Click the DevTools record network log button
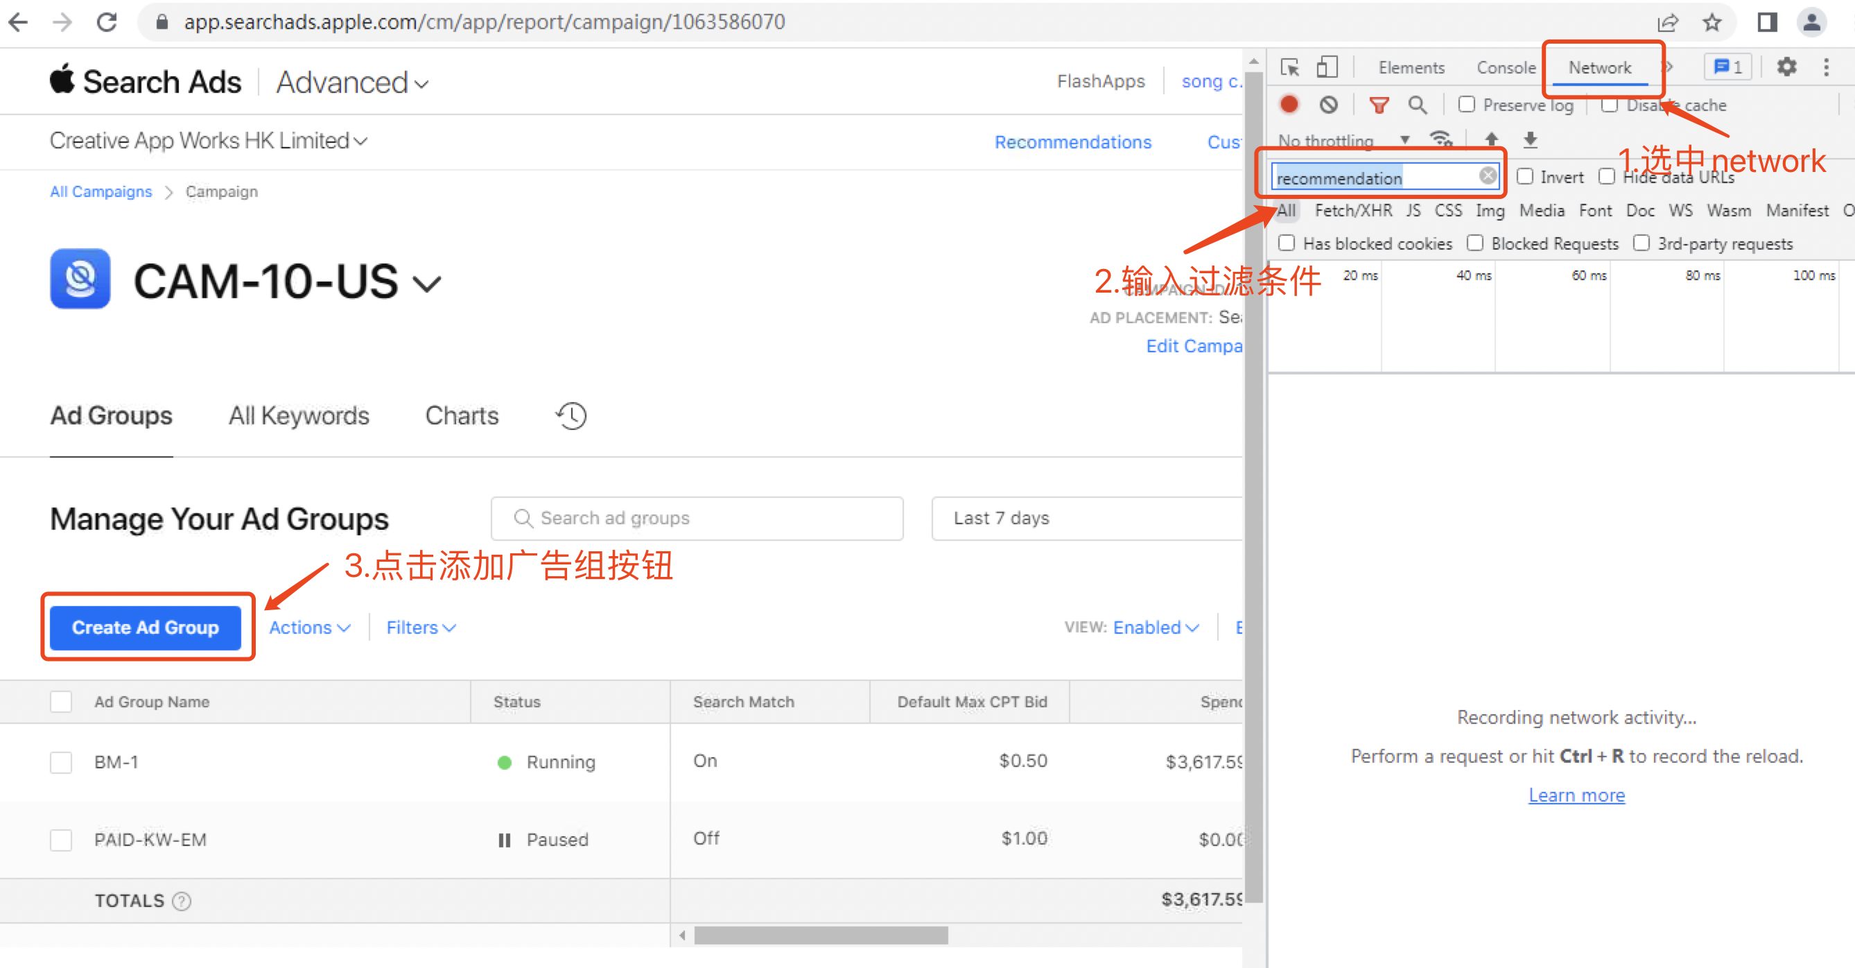 click(x=1289, y=105)
